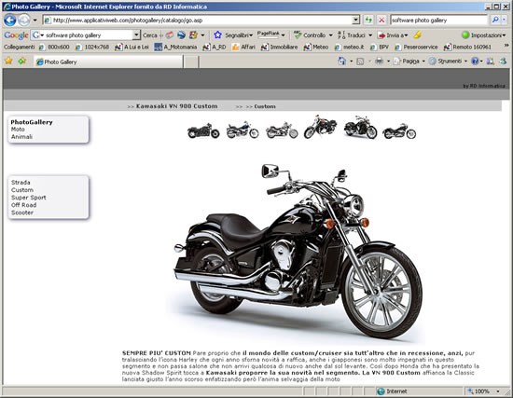Click the Add to Favorites icon
This screenshot has width=513, height=398.
click(22, 61)
